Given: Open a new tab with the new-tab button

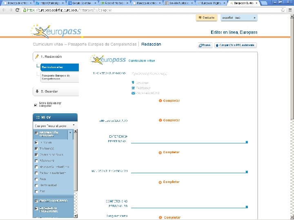Looking at the screenshot, I should point(264,3).
